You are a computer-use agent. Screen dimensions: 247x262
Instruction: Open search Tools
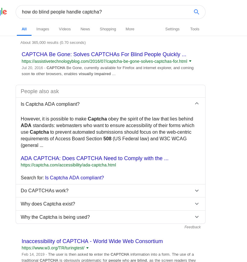pyautogui.click(x=195, y=29)
